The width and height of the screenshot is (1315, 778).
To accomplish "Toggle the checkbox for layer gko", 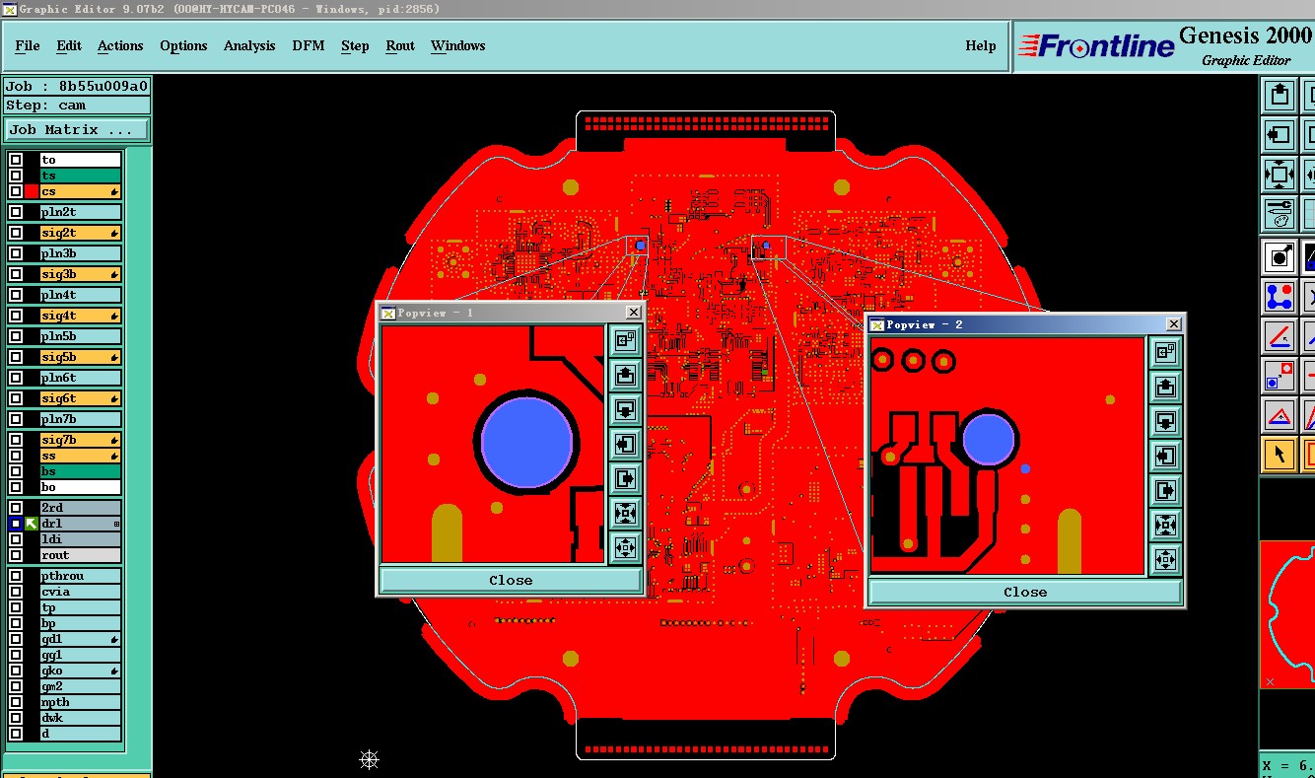I will pos(16,671).
